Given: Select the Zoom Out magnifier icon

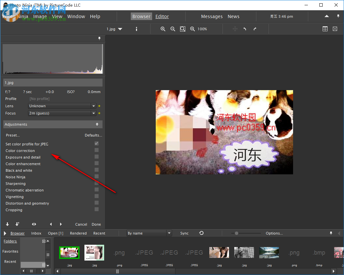Looking at the screenshot, I should (173, 29).
